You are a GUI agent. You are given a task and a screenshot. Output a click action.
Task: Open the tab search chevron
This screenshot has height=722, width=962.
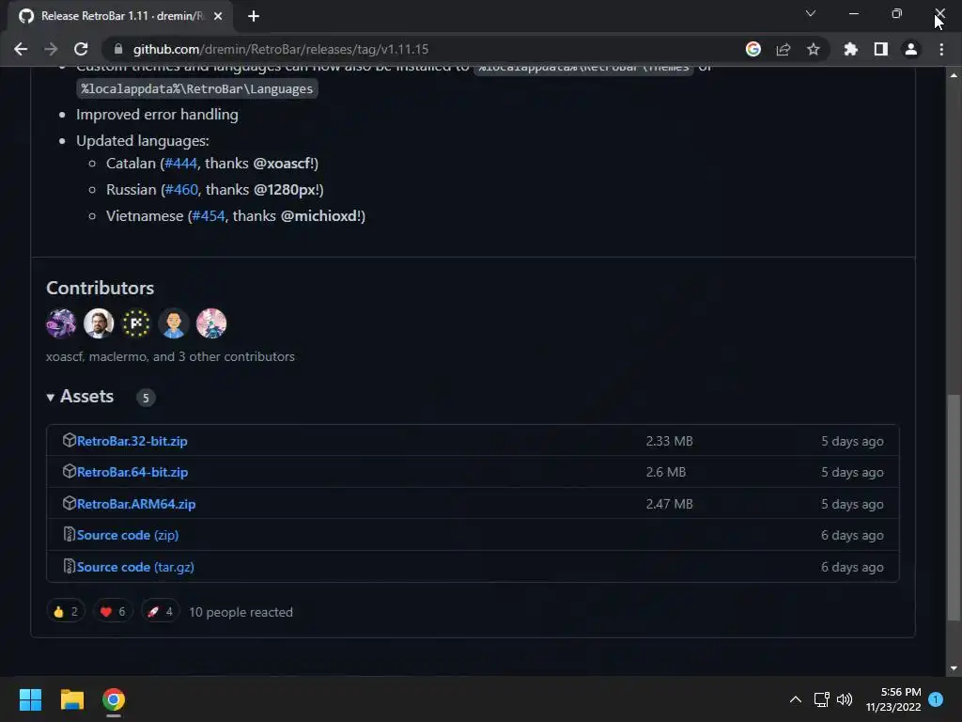(x=811, y=13)
